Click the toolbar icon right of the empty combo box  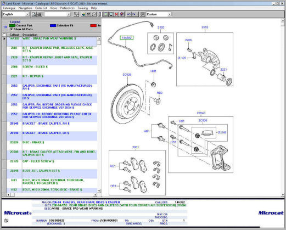(x=76, y=14)
